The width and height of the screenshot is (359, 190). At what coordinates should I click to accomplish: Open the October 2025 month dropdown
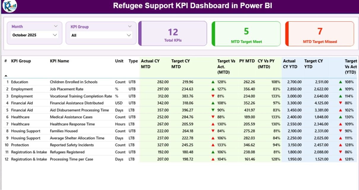click(55, 35)
